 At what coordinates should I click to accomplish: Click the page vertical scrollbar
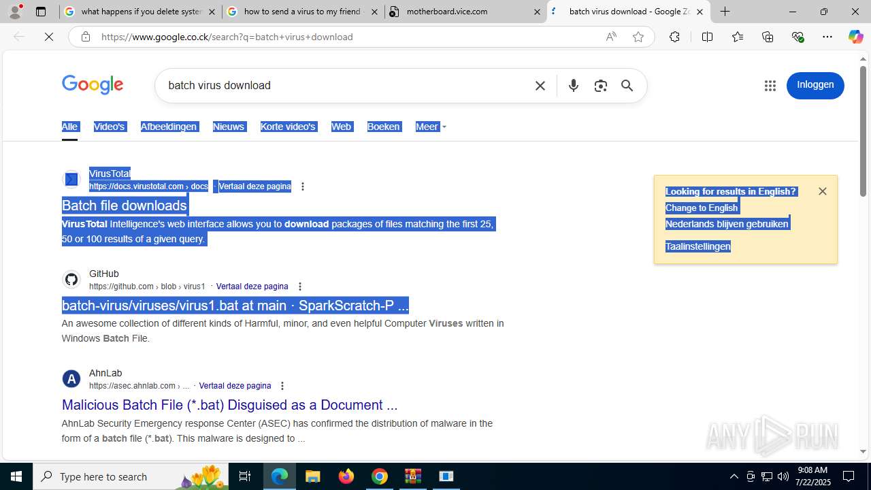click(x=863, y=131)
